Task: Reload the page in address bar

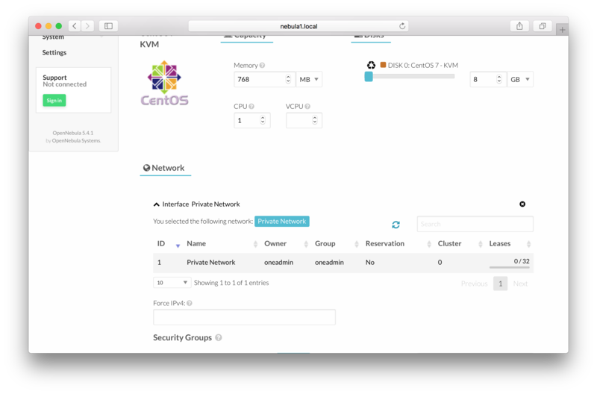Action: click(402, 26)
